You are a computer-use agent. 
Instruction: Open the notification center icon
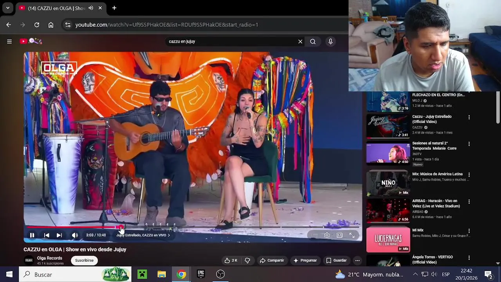pyautogui.click(x=488, y=275)
